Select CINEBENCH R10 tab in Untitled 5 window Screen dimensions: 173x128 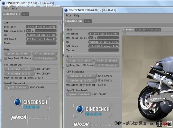click(x=11, y=14)
